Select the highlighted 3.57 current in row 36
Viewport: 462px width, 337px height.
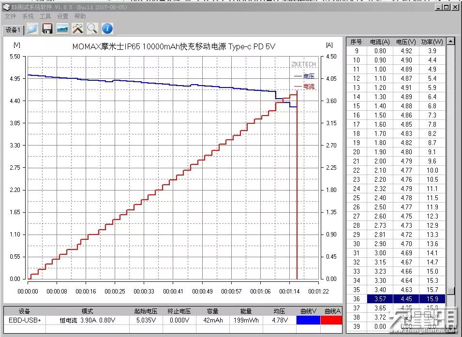(x=380, y=299)
